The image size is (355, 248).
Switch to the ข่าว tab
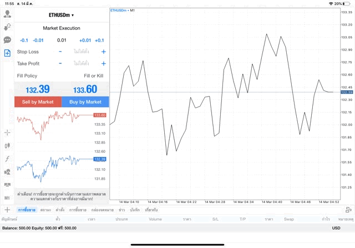[121, 210]
